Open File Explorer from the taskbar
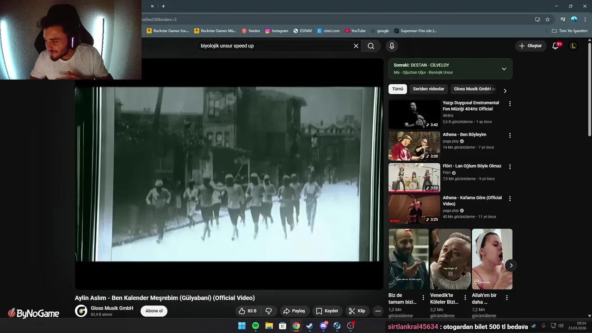This screenshot has width=592, height=333. (x=269, y=326)
